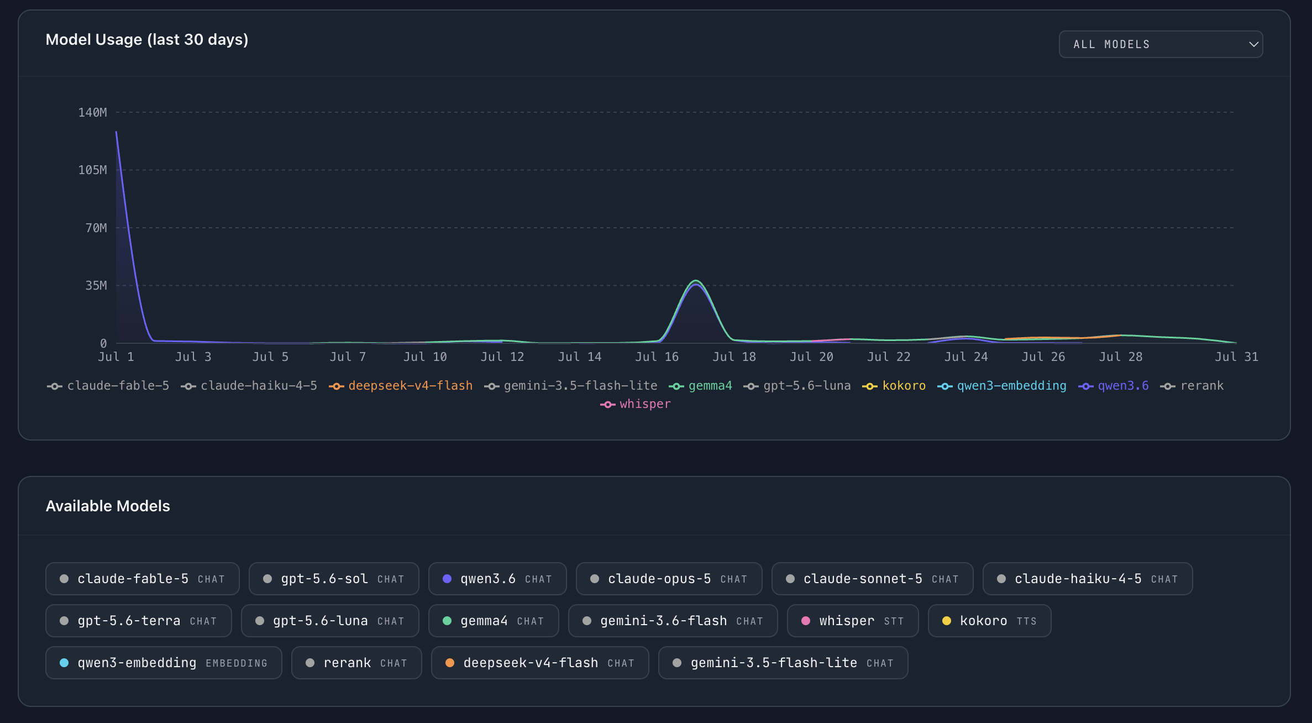Toggle claude-fable-5 series in chart legend

click(108, 386)
